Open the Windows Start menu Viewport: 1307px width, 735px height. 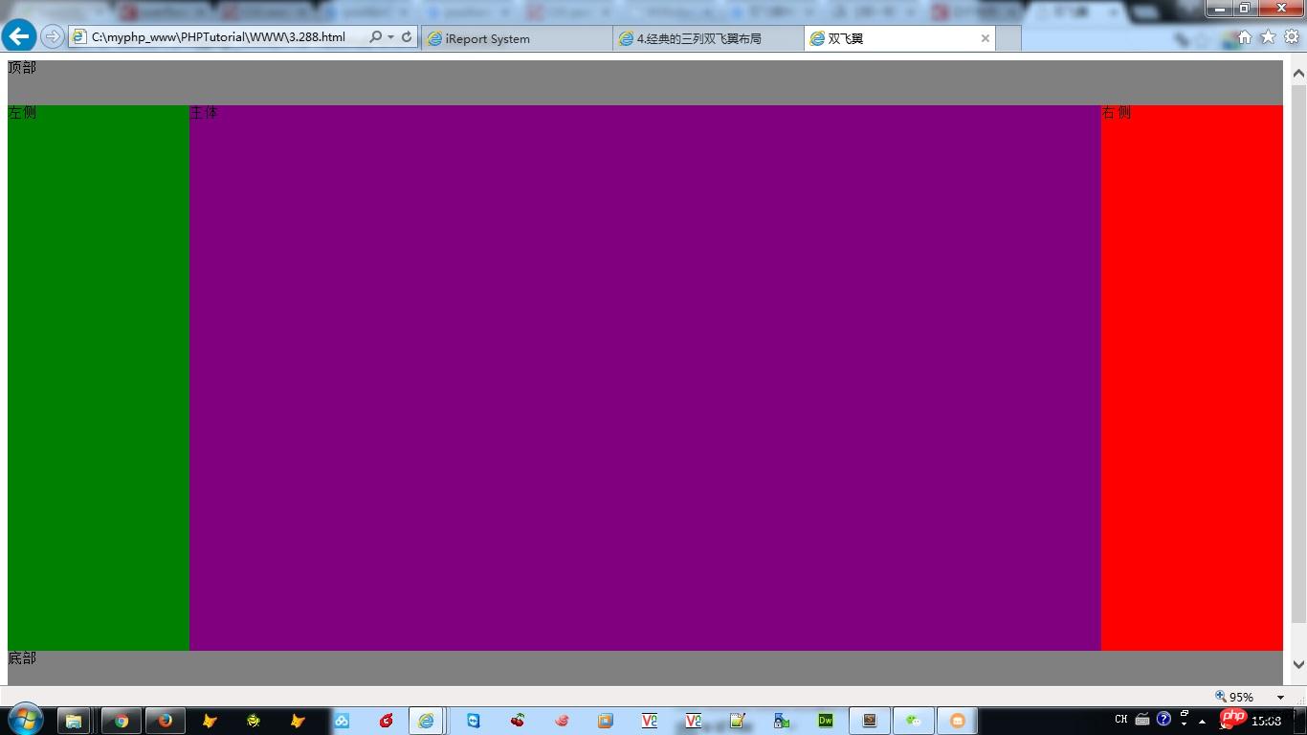[25, 720]
